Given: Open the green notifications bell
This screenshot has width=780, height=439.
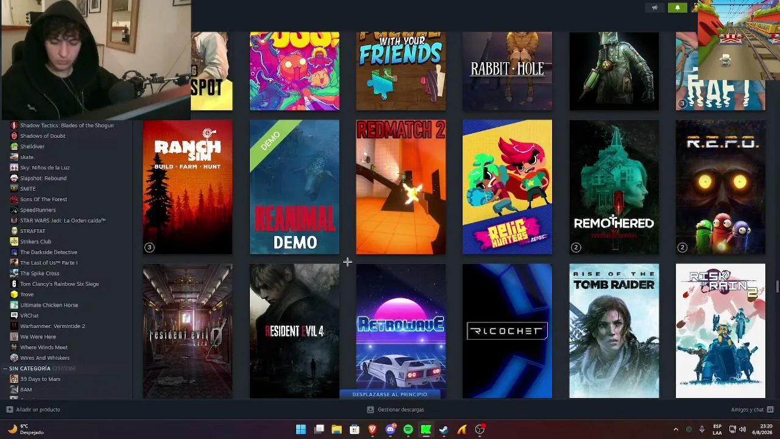Looking at the screenshot, I should click(x=677, y=8).
